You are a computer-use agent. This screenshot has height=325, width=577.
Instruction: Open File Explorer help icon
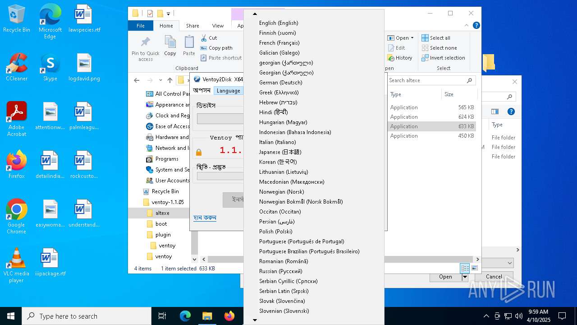476,26
